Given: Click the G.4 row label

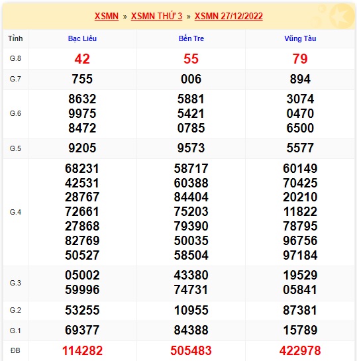Looking at the screenshot, I should pyautogui.click(x=15, y=212).
